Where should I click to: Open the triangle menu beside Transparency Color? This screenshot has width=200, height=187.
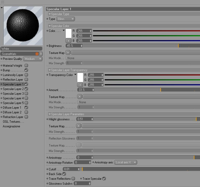(x=75, y=74)
